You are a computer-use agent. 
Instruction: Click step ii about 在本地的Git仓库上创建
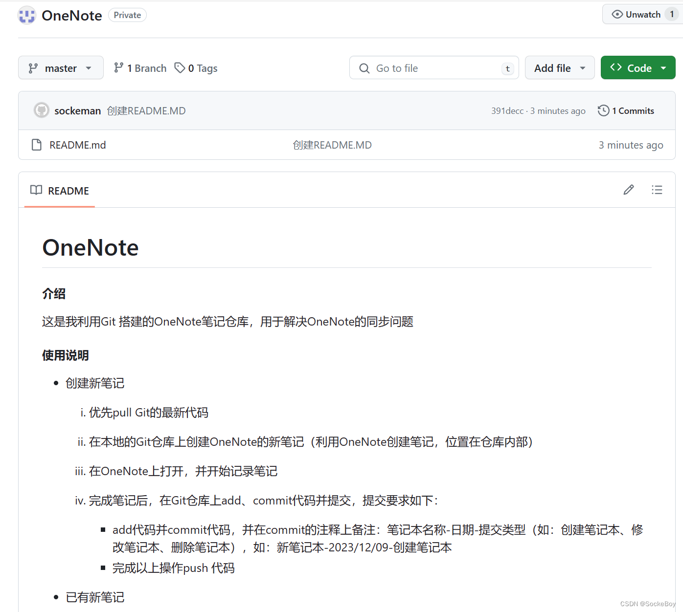click(311, 442)
